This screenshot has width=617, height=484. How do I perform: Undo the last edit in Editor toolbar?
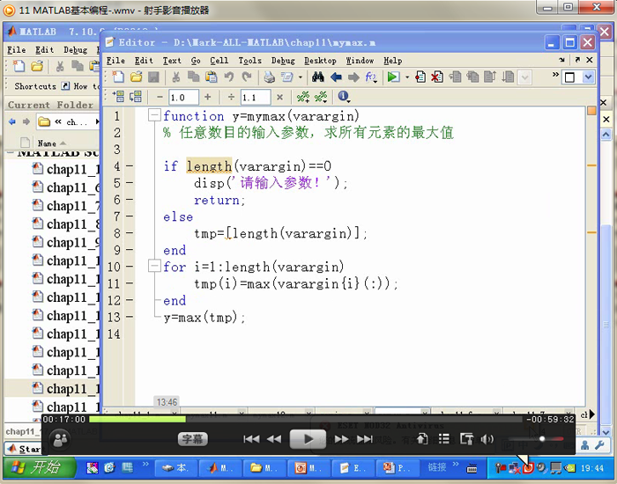pyautogui.click(x=229, y=77)
